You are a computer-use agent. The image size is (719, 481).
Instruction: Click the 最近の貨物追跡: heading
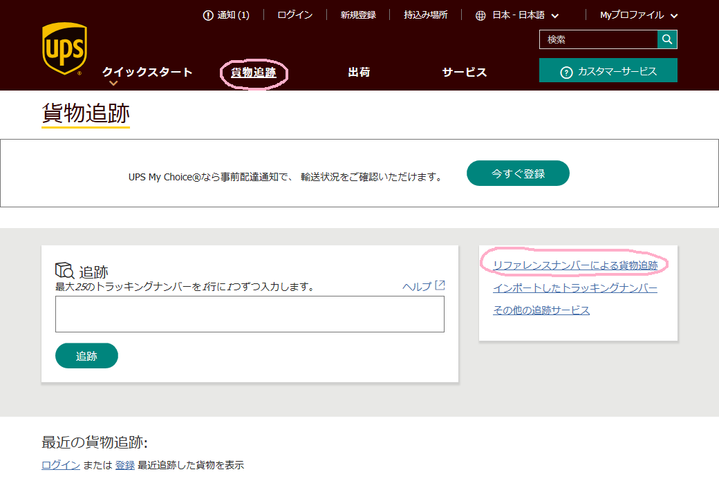point(95,442)
